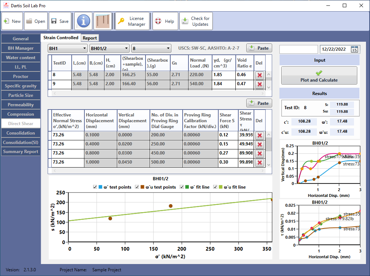The image size is (370, 276).
Task: Click up arrow of upper table scrollbar
Action: tap(268, 74)
